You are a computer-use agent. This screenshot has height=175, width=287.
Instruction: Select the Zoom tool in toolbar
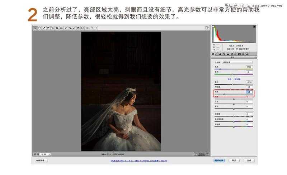35,28
